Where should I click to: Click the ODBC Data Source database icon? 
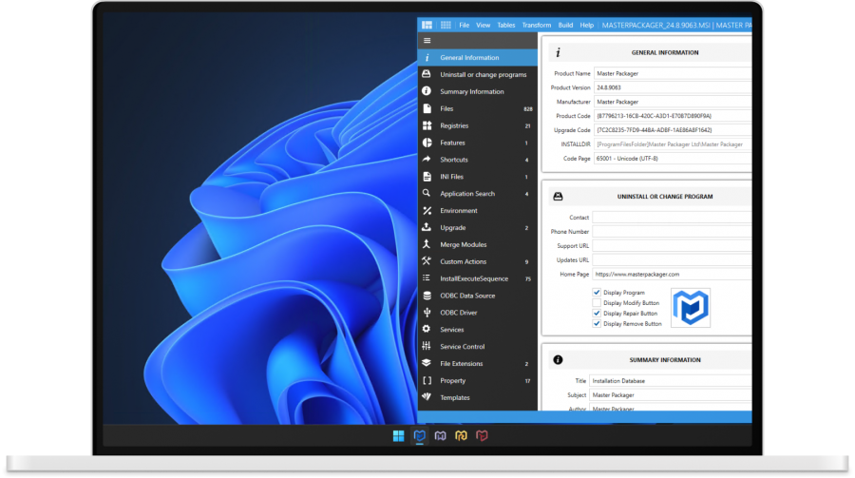pyautogui.click(x=427, y=296)
